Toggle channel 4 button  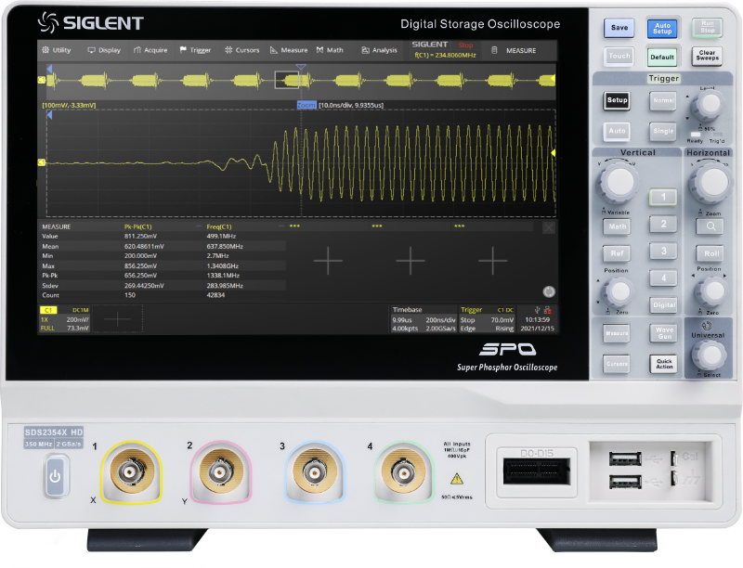663,278
